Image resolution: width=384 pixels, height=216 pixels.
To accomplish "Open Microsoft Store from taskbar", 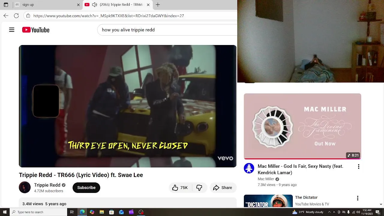I will point(112,212).
